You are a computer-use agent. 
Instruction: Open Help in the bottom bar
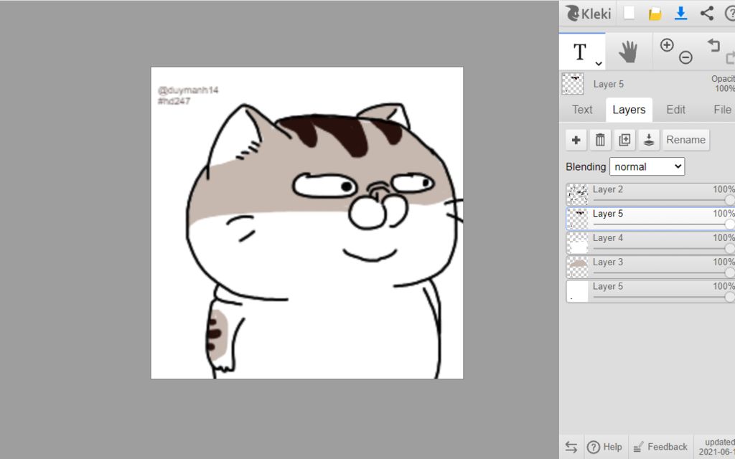(604, 448)
